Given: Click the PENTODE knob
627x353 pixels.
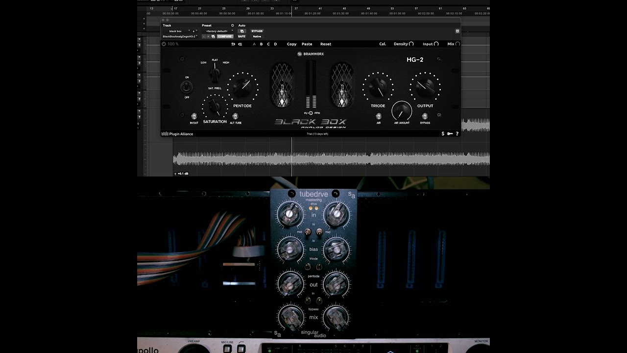Looking at the screenshot, I should [x=242, y=87].
